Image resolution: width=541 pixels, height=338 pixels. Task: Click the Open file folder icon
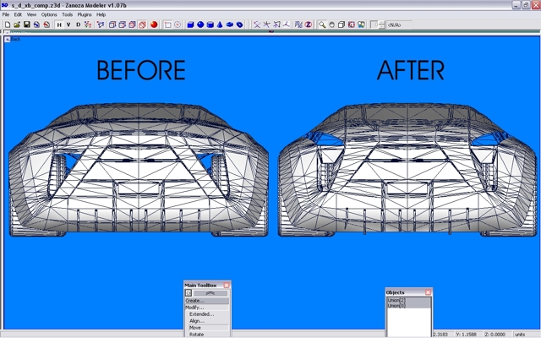pyautogui.click(x=16, y=25)
